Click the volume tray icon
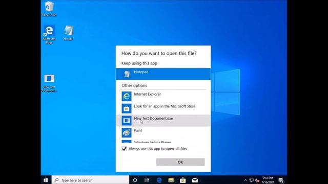The height and width of the screenshot is (184, 328). click(257, 180)
